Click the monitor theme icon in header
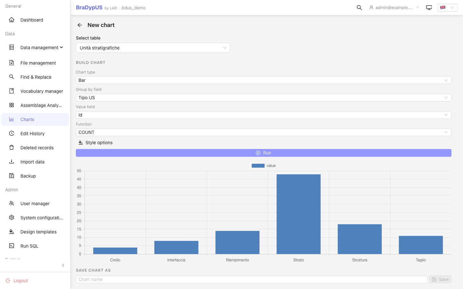Viewport: 463px width, 289px height. coord(429,8)
